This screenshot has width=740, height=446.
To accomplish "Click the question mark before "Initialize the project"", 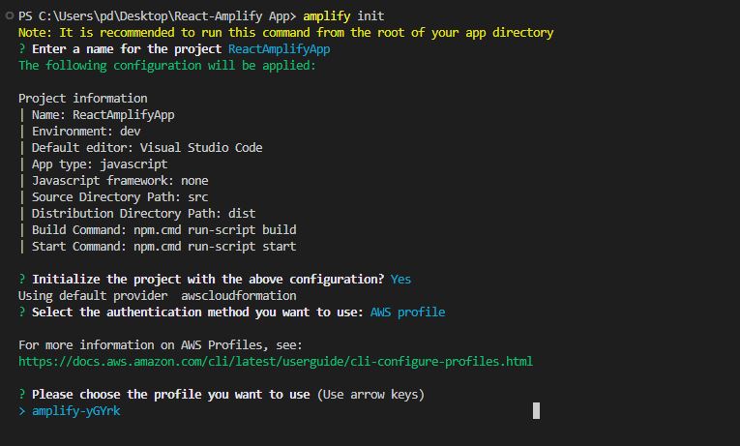I will click(x=22, y=279).
